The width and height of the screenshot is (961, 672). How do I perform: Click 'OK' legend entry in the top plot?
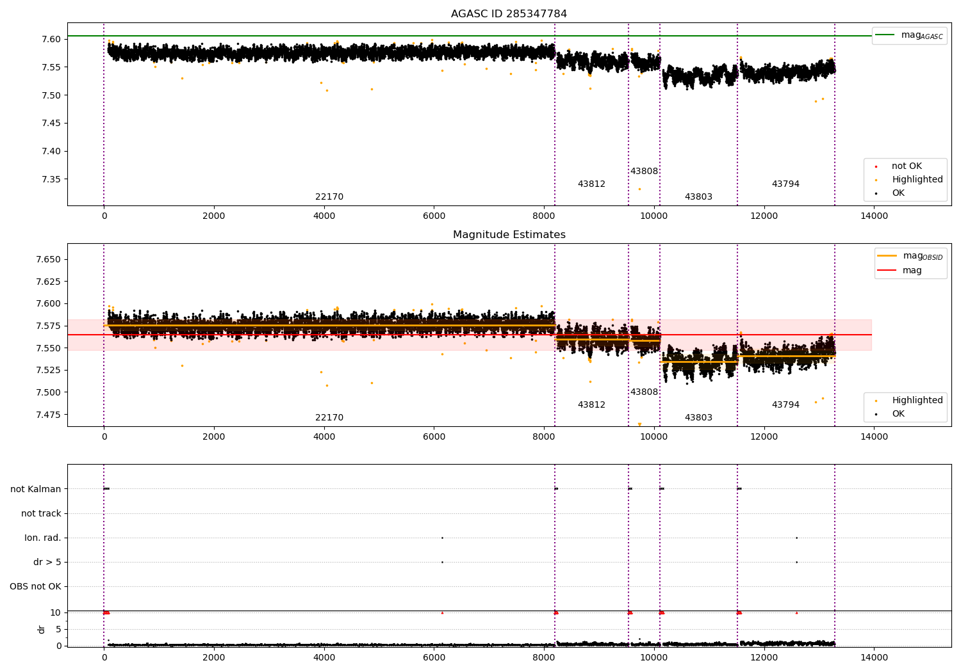[x=890, y=193]
